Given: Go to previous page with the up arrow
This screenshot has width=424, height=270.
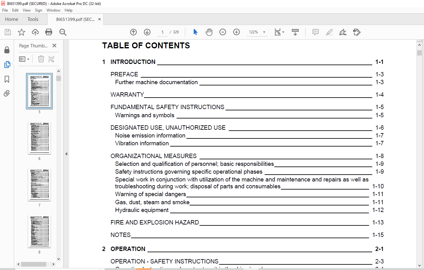Looking at the screenshot, I should click(133, 32).
